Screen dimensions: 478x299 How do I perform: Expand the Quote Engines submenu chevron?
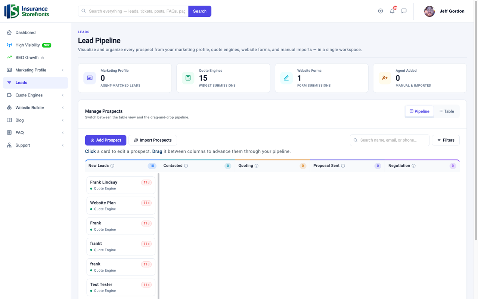tap(63, 95)
